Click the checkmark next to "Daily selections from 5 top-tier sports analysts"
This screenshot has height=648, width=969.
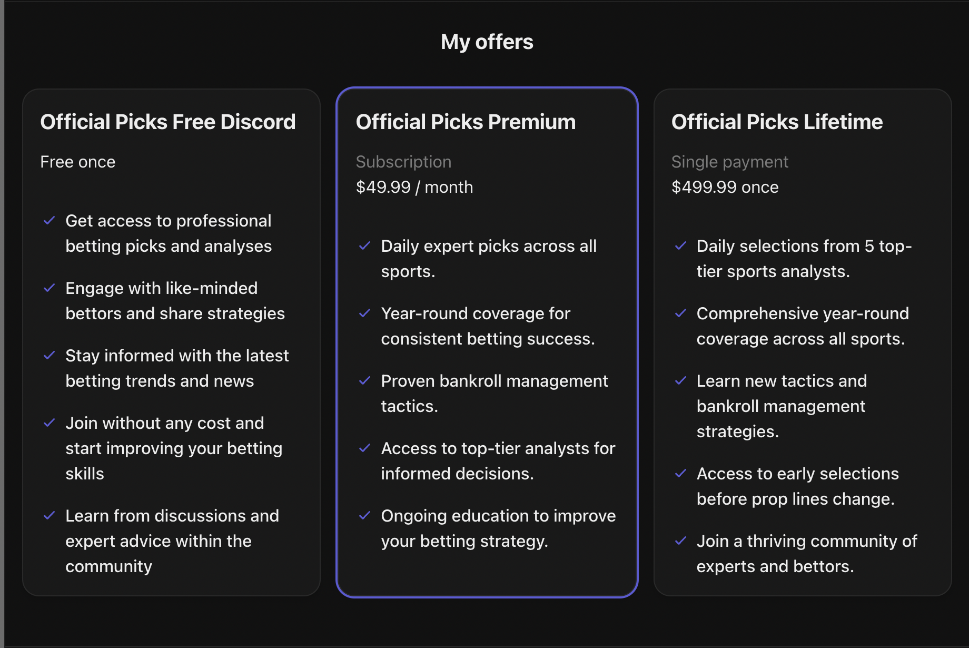pos(681,246)
